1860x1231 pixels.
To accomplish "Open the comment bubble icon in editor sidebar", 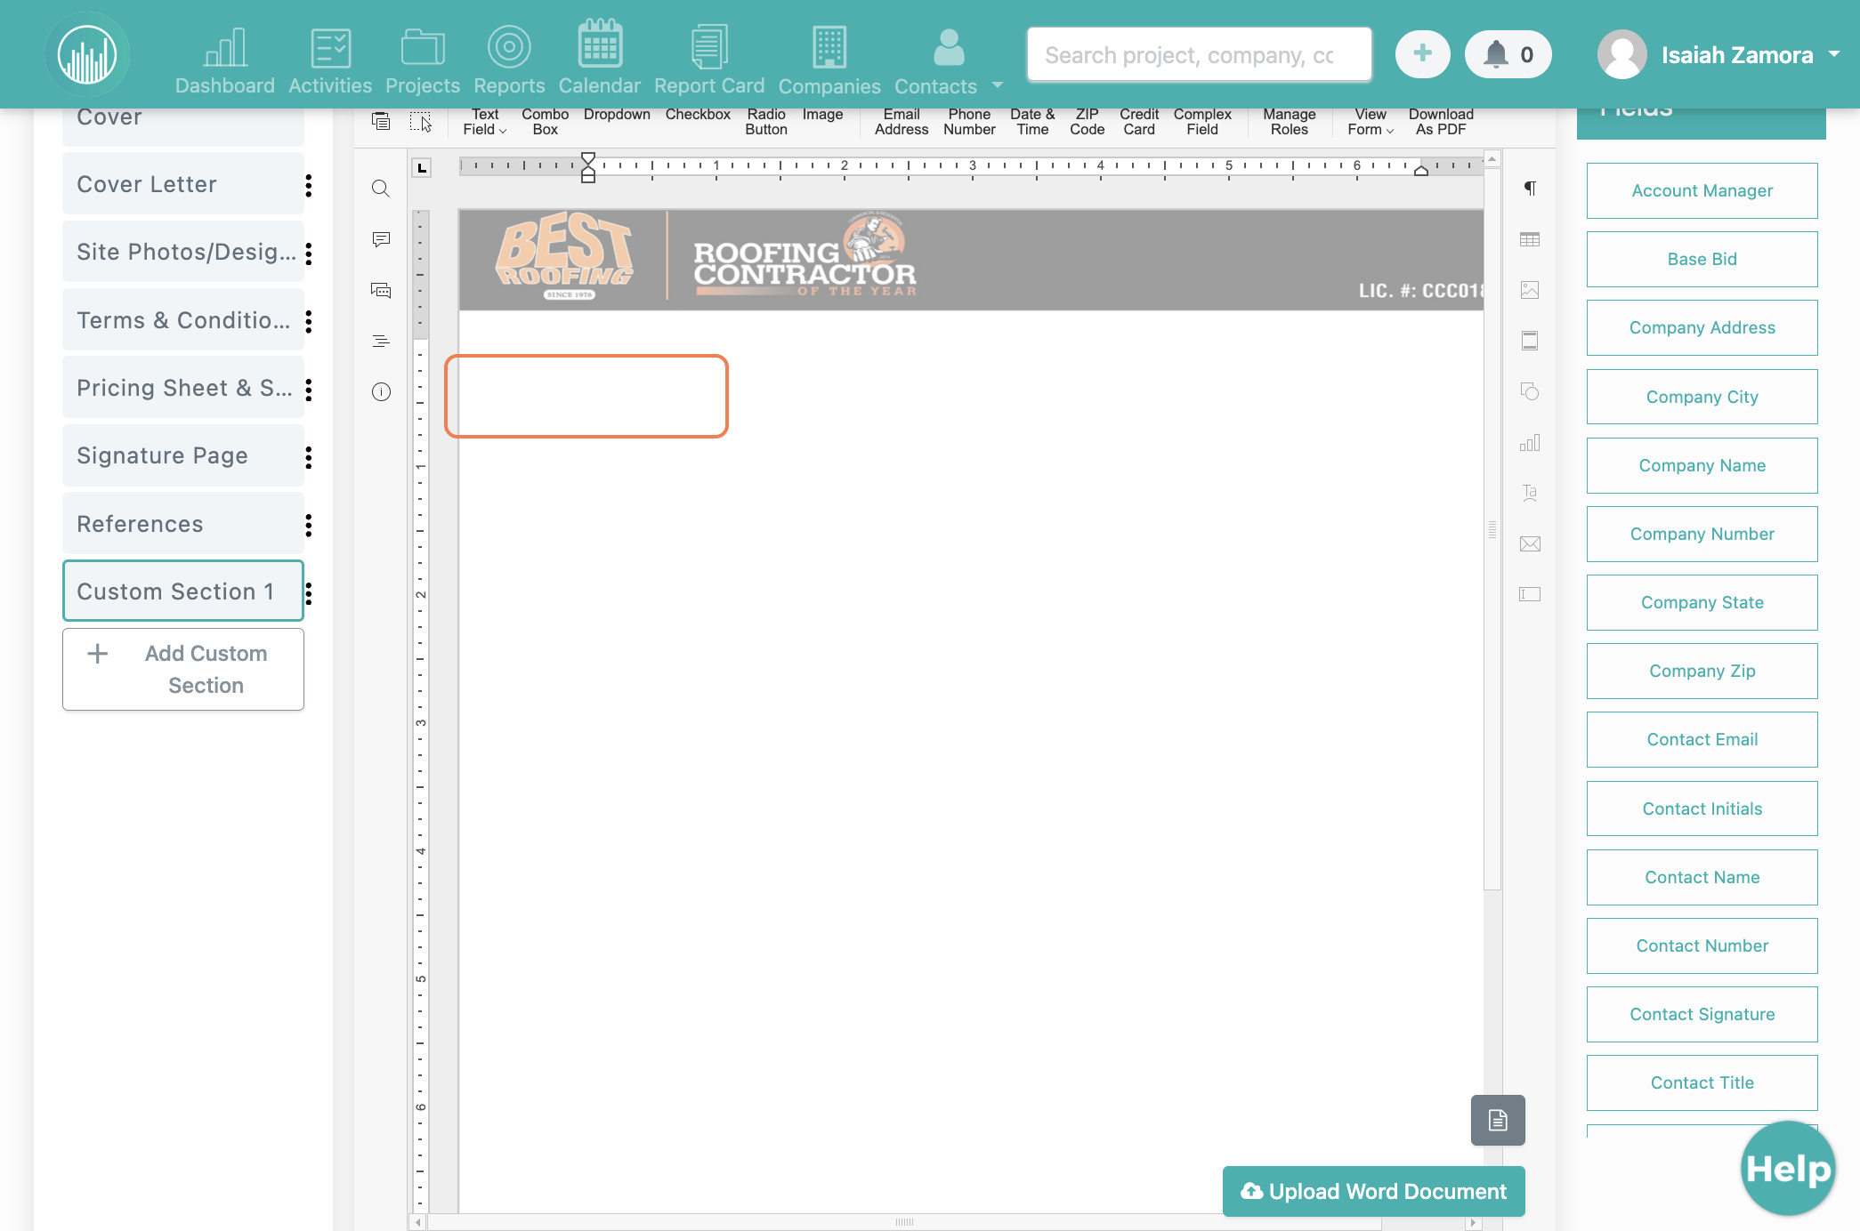I will (x=381, y=239).
